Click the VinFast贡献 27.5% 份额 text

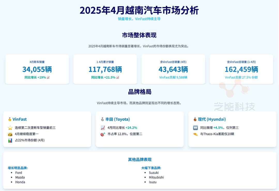click(241, 77)
